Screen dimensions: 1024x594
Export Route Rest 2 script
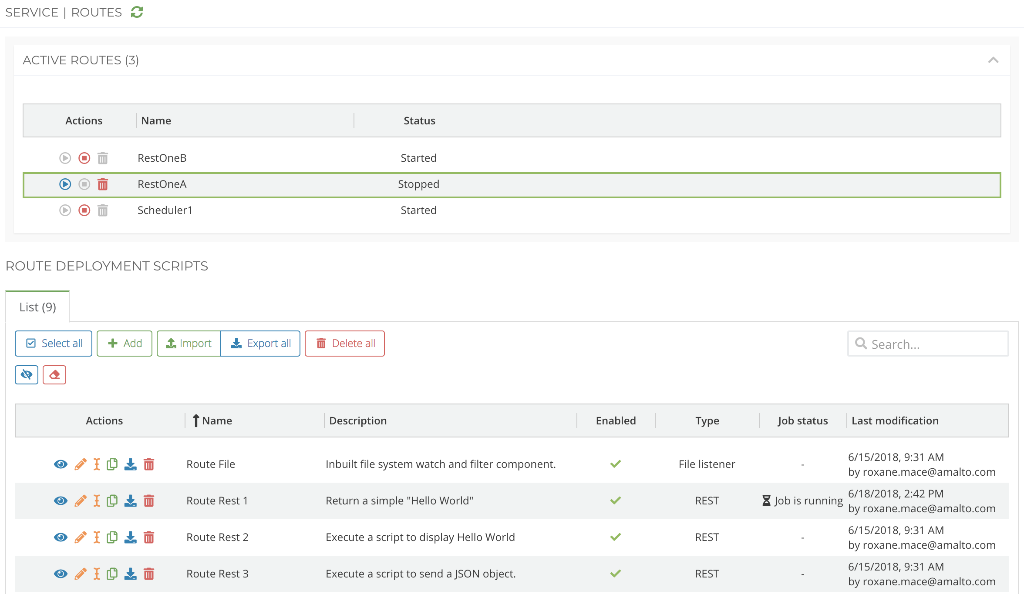click(x=131, y=537)
